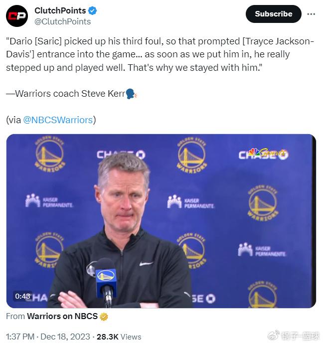The height and width of the screenshot is (344, 323).
Task: Click the Warriors microphone flag logo in video
Action: [106, 276]
